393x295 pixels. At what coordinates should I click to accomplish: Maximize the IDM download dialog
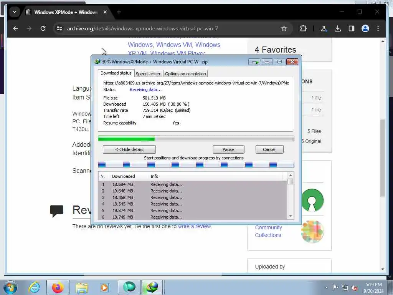click(x=279, y=62)
